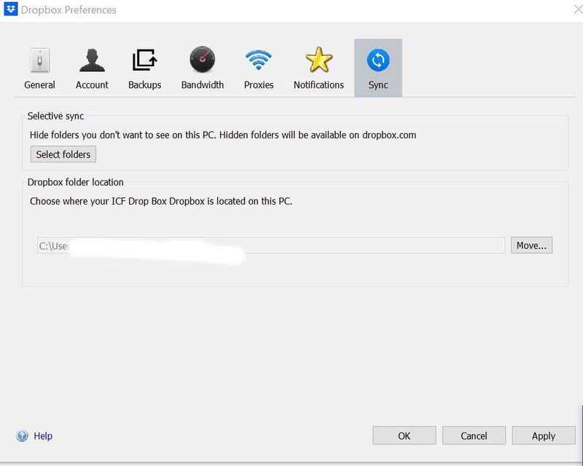This screenshot has height=466, width=583.
Task: Switch to the Account tab label
Action: point(92,85)
